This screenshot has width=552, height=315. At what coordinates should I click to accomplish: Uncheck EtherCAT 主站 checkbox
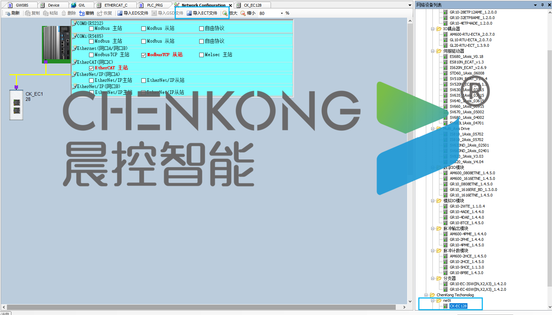[91, 68]
